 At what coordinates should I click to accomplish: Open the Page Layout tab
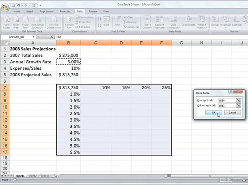pyautogui.click(x=46, y=12)
